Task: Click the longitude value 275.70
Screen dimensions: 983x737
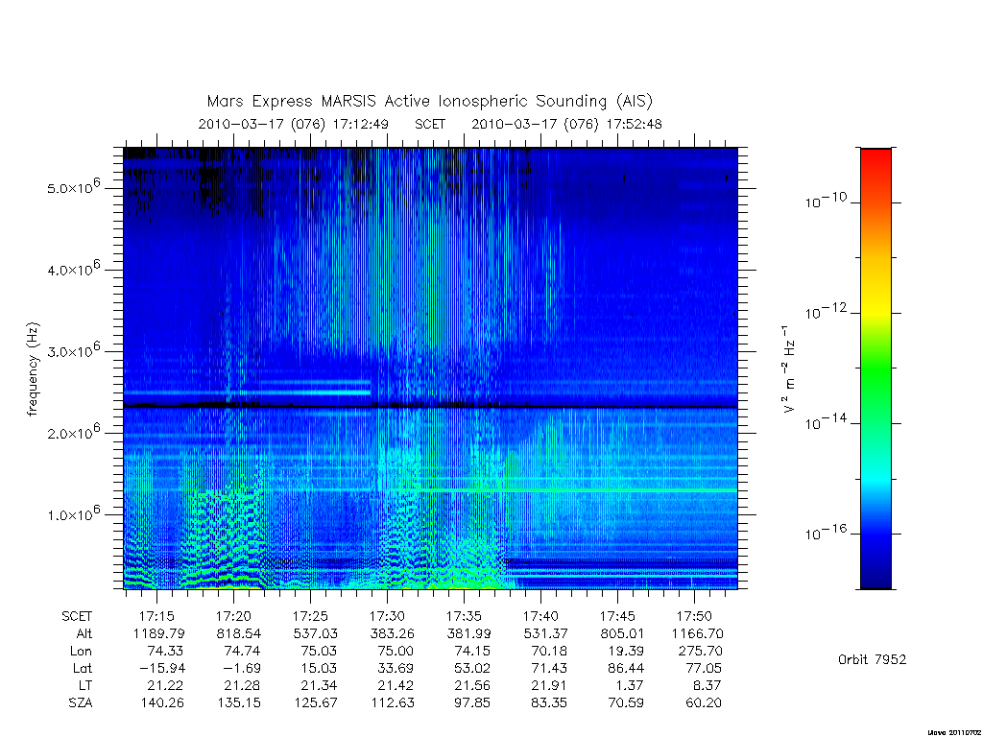Action: point(700,652)
